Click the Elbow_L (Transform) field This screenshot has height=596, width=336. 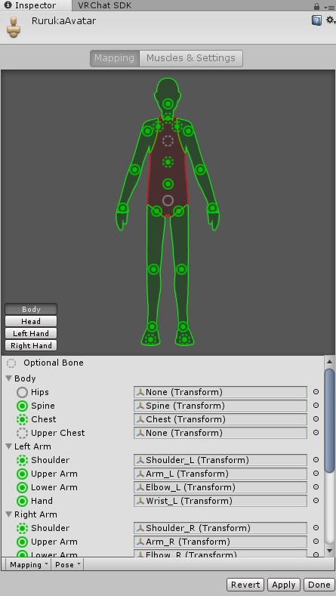[x=220, y=487]
